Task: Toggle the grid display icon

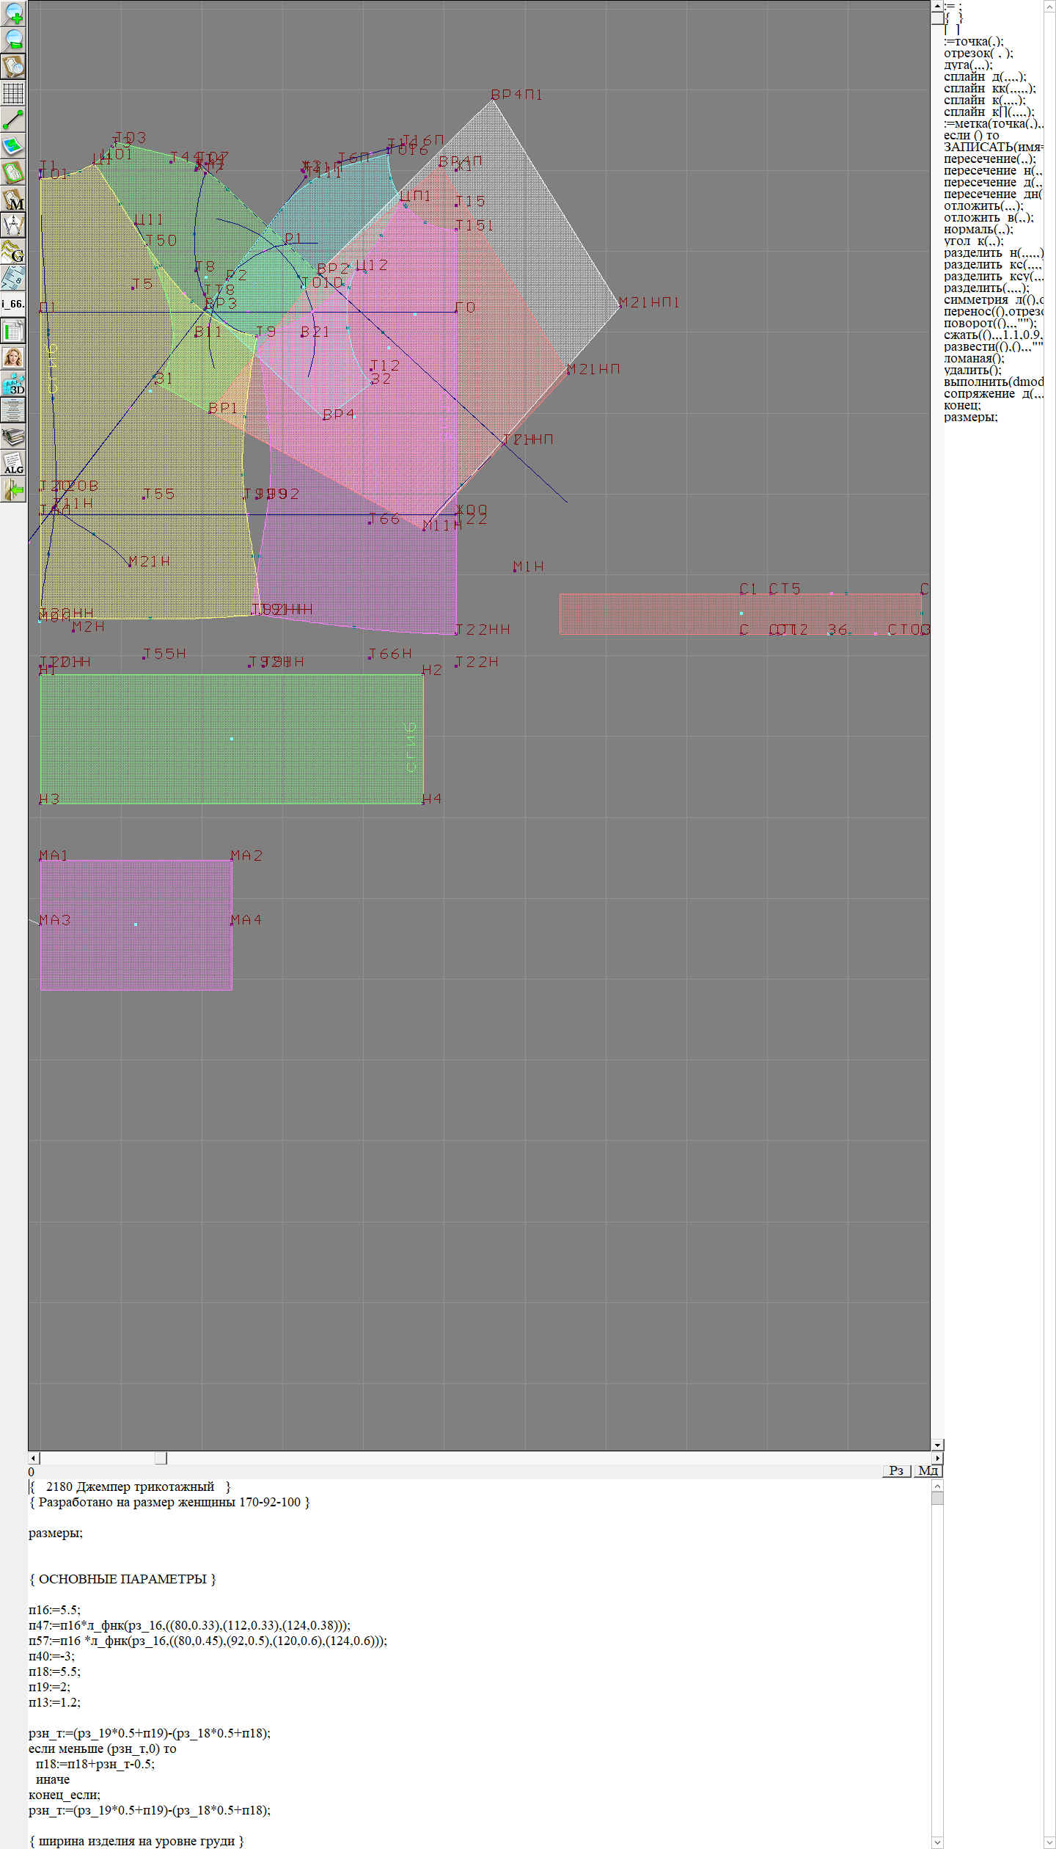Action: point(13,93)
